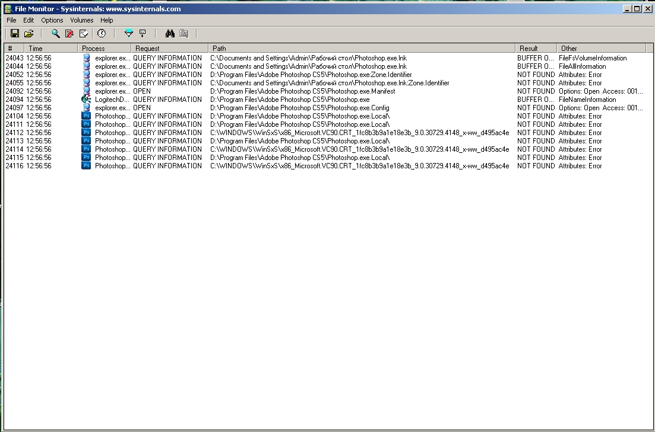Open the Filter funnel icon
This screenshot has width=655, height=432.
tap(129, 33)
